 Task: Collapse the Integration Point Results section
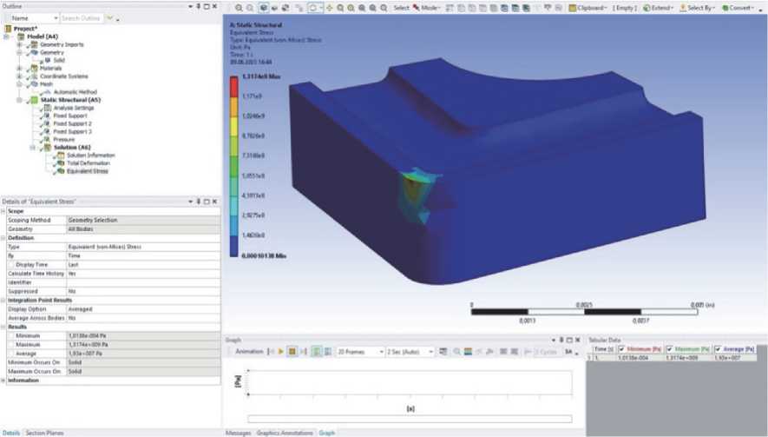click(3, 300)
